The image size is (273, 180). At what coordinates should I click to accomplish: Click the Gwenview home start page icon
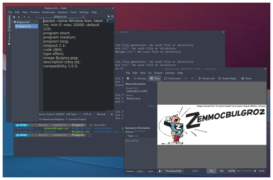[128, 78]
